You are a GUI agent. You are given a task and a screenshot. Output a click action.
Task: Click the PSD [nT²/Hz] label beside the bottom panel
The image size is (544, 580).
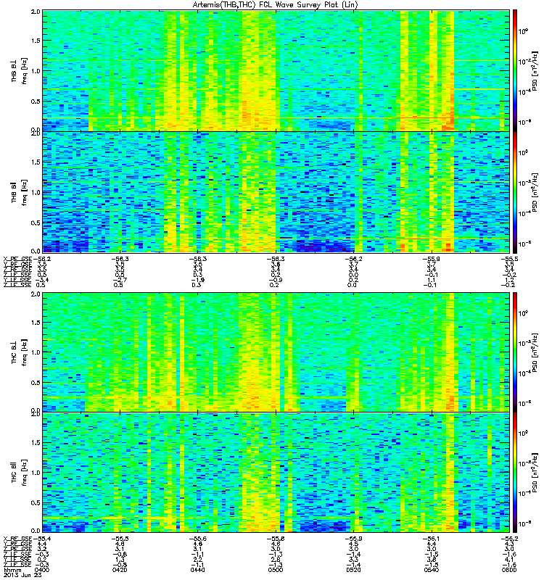click(535, 473)
